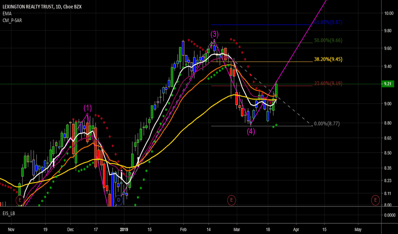Viewport: 398px width, 234px height.
Task: Click the earnings E marker near May
Action: (375, 200)
